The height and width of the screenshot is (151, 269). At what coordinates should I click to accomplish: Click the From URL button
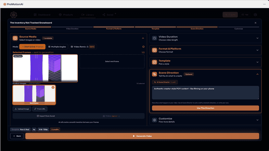pos(40,109)
